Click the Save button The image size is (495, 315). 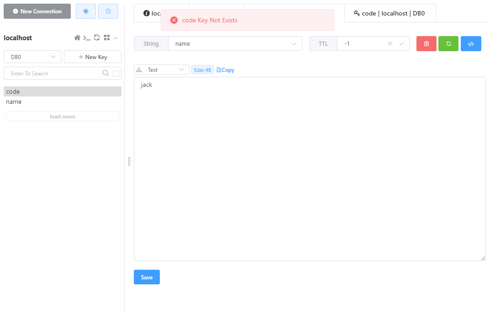tap(147, 277)
